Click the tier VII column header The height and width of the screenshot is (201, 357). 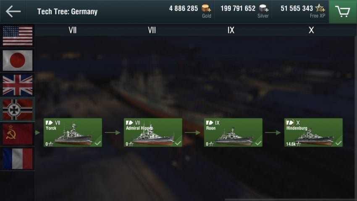coord(73,30)
